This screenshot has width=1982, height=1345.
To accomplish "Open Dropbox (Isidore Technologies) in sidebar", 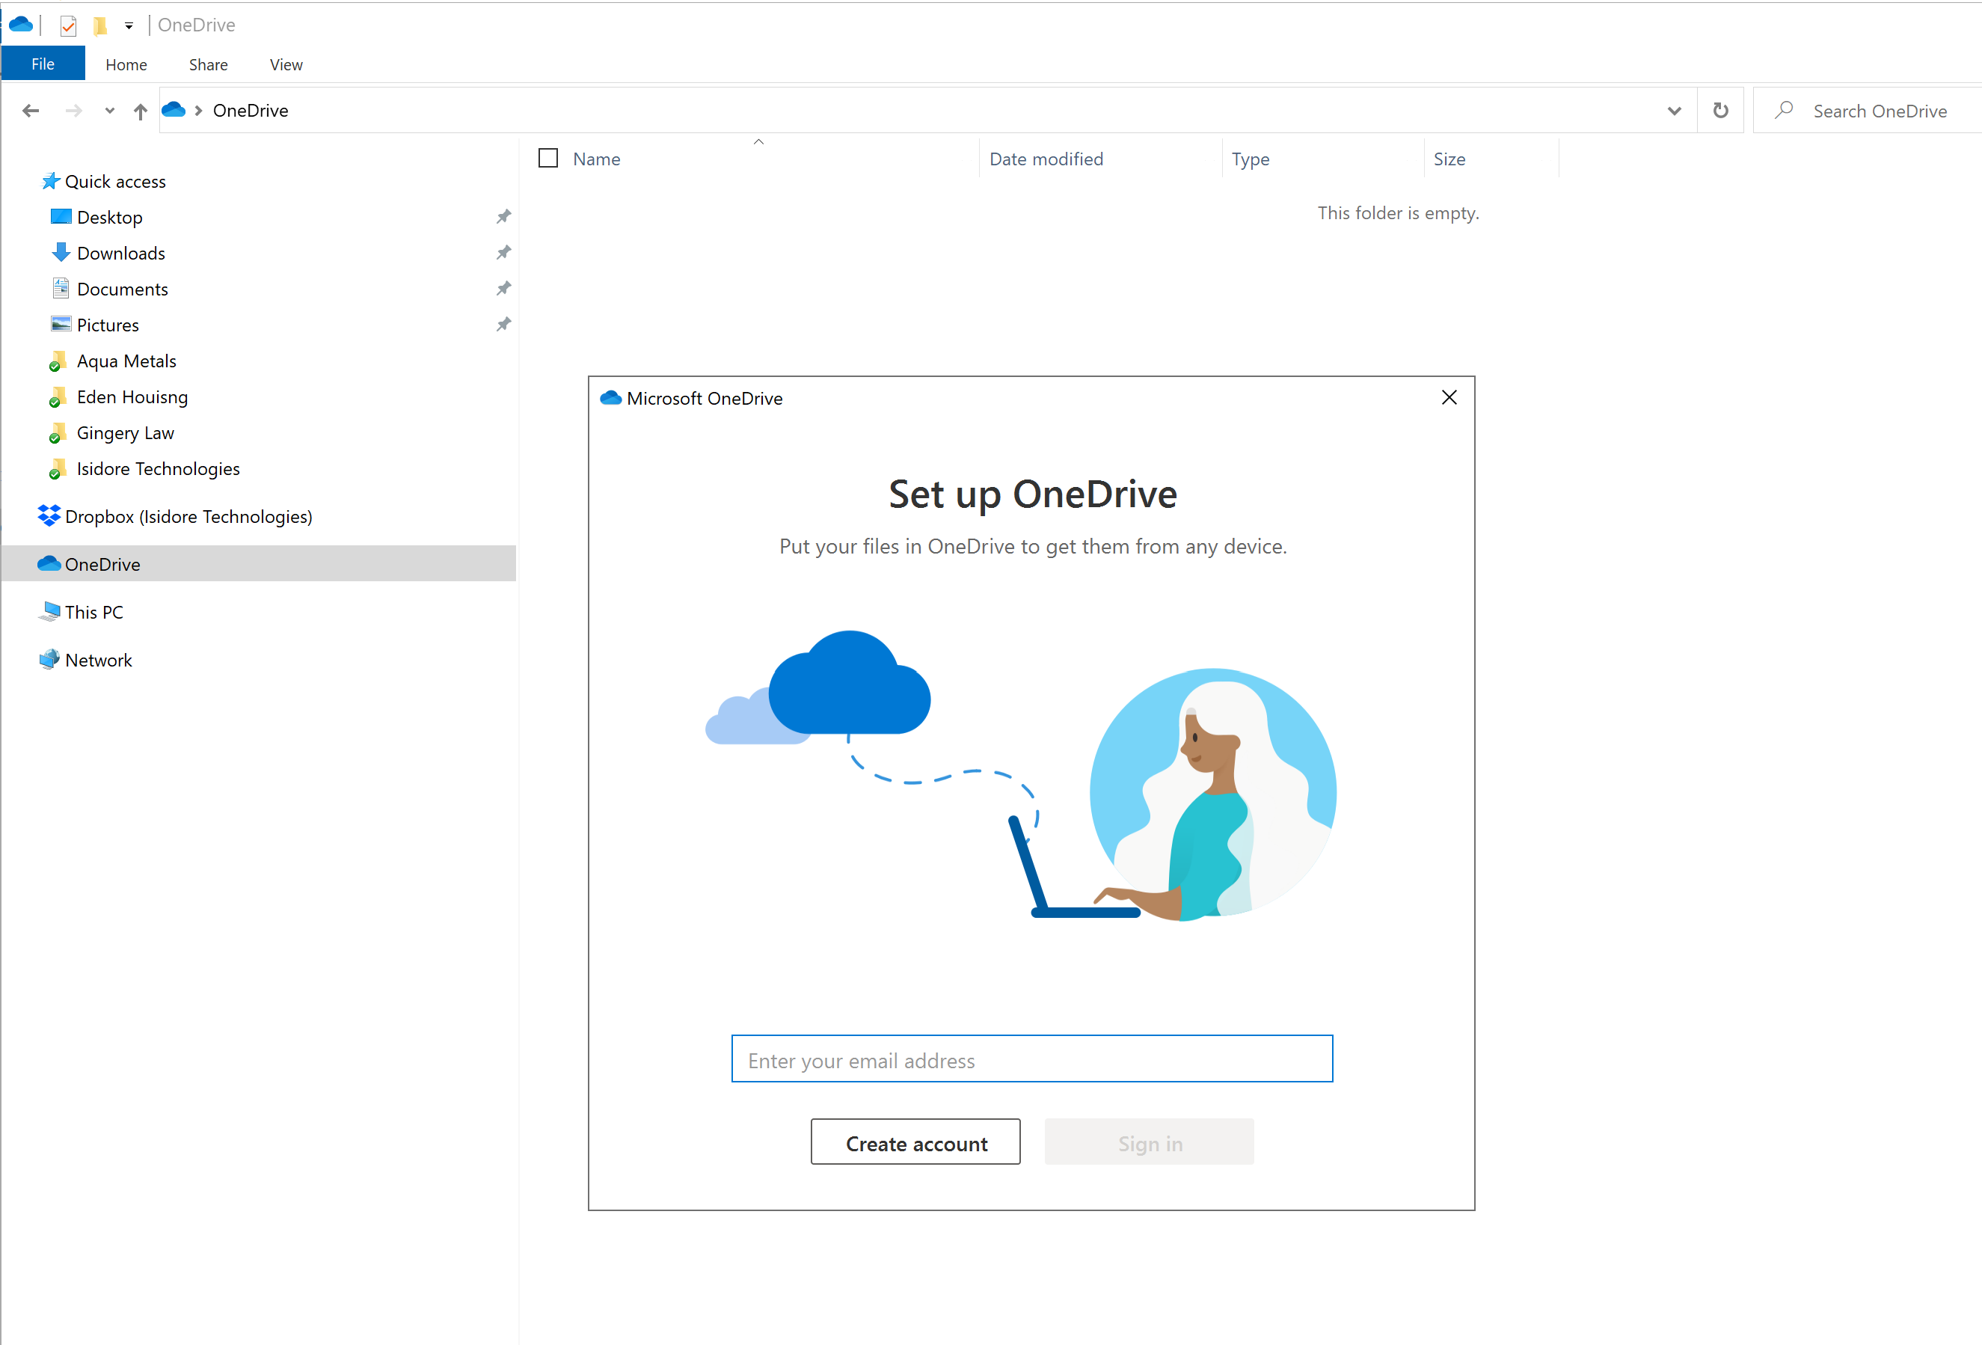I will (188, 517).
